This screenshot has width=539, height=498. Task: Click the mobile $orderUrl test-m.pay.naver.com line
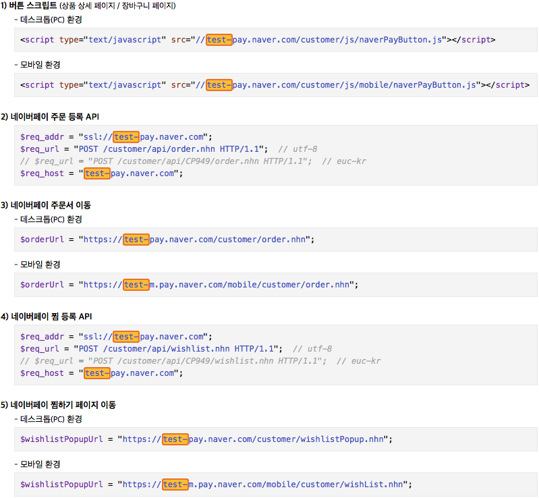coord(189,285)
